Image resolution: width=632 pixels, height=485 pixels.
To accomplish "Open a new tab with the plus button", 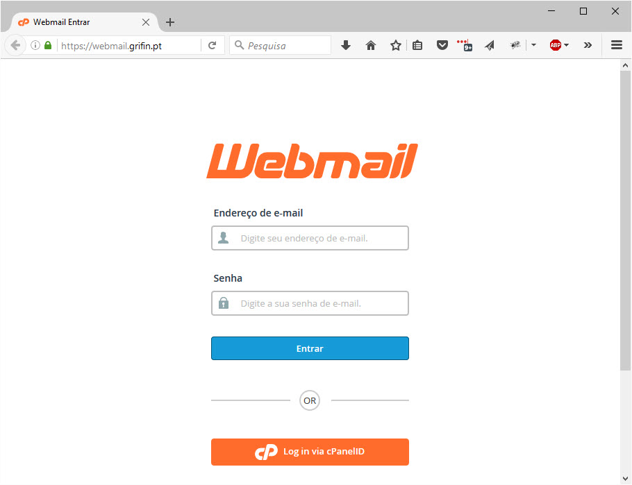I will [x=170, y=22].
